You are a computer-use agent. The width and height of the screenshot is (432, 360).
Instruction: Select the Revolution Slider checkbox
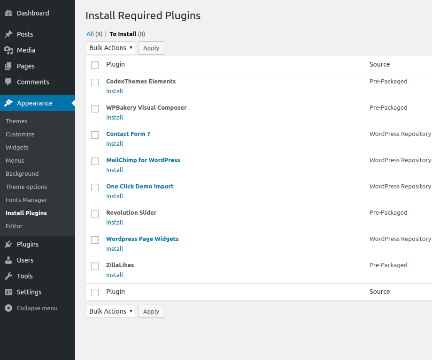95,213
